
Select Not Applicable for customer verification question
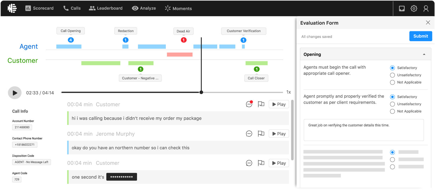click(x=392, y=111)
